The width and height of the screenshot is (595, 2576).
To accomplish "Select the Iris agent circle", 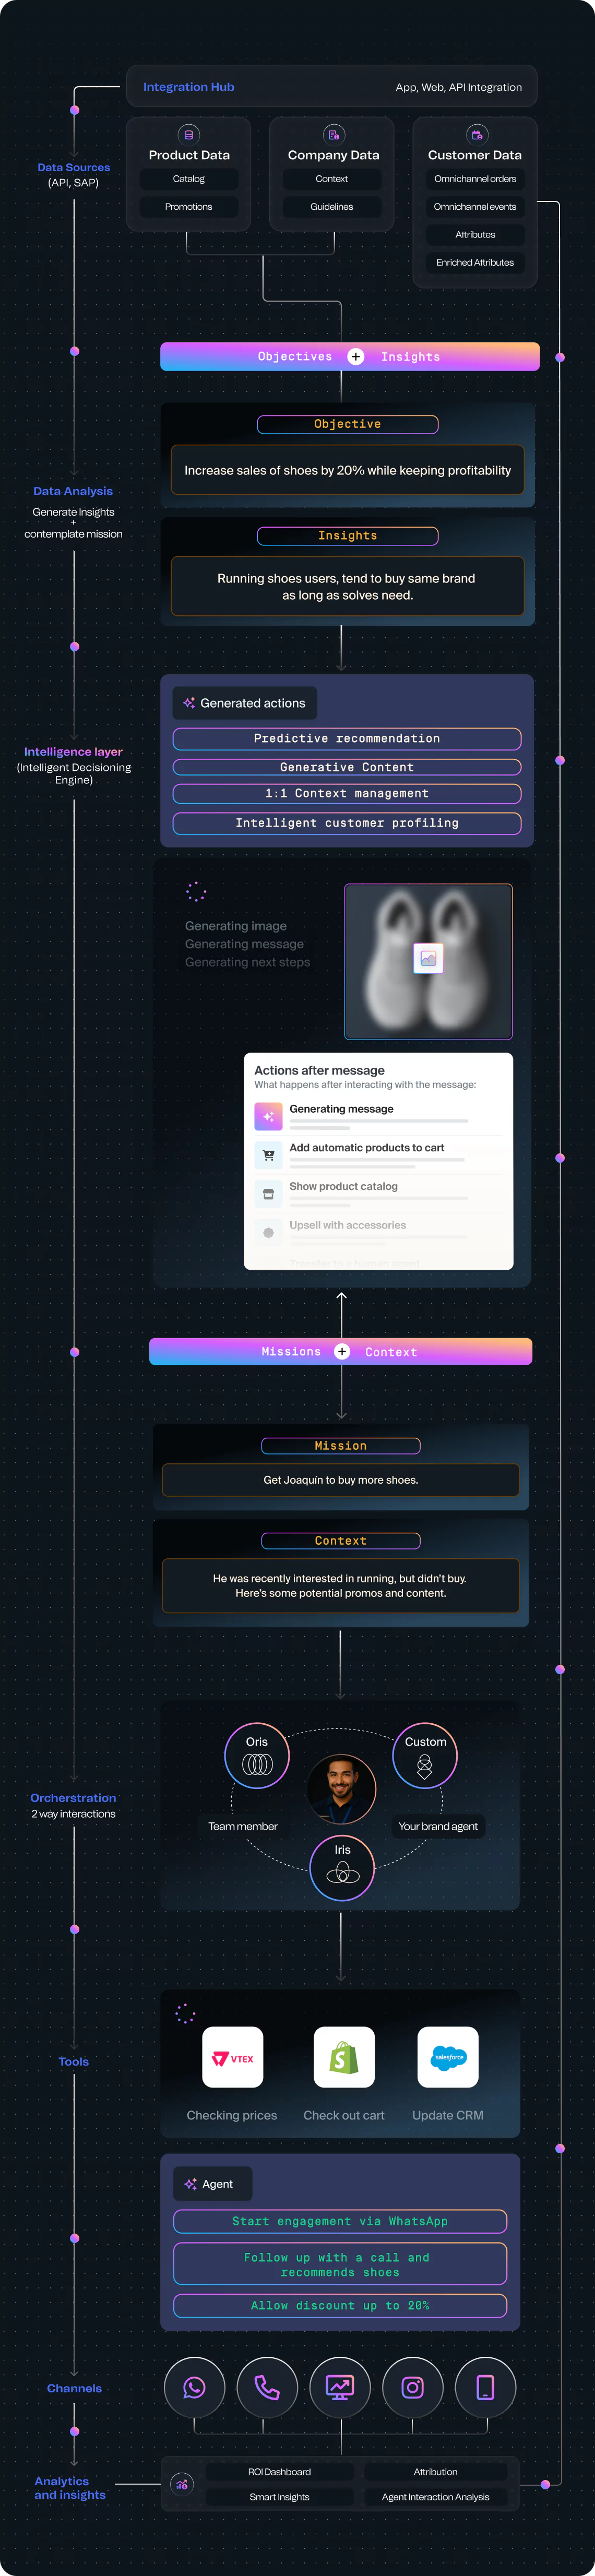I will pyautogui.click(x=342, y=1867).
